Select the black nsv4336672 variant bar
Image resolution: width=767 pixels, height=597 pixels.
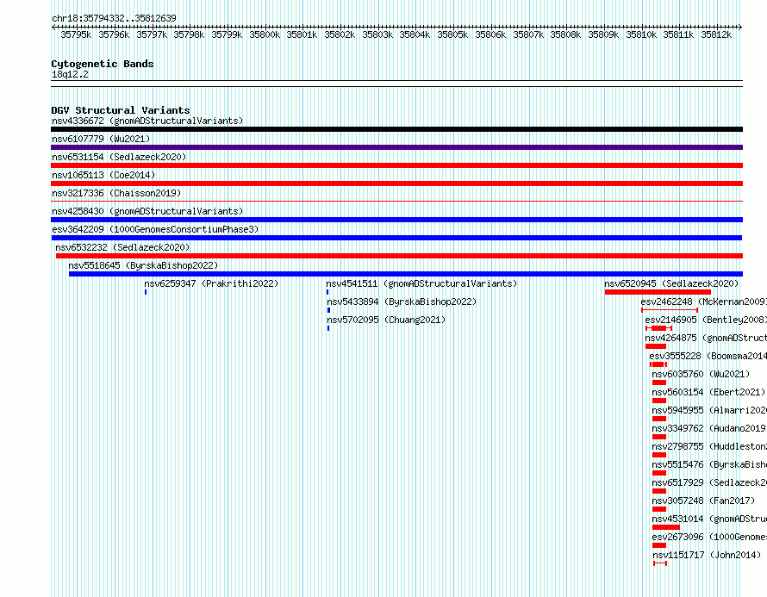396,129
